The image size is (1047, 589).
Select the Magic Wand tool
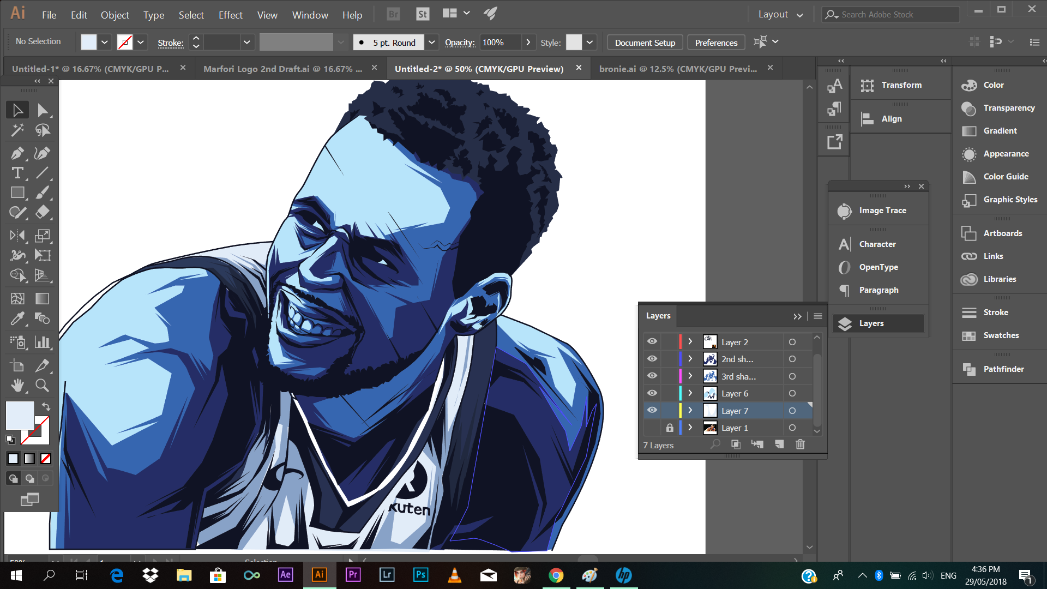(17, 130)
